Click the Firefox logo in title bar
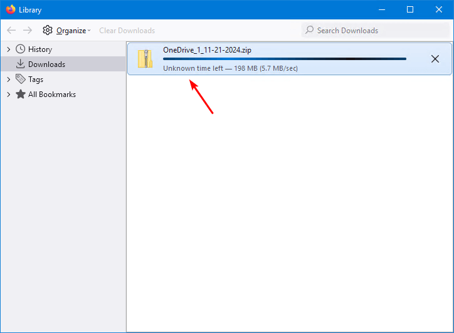454x333 pixels. (11, 9)
